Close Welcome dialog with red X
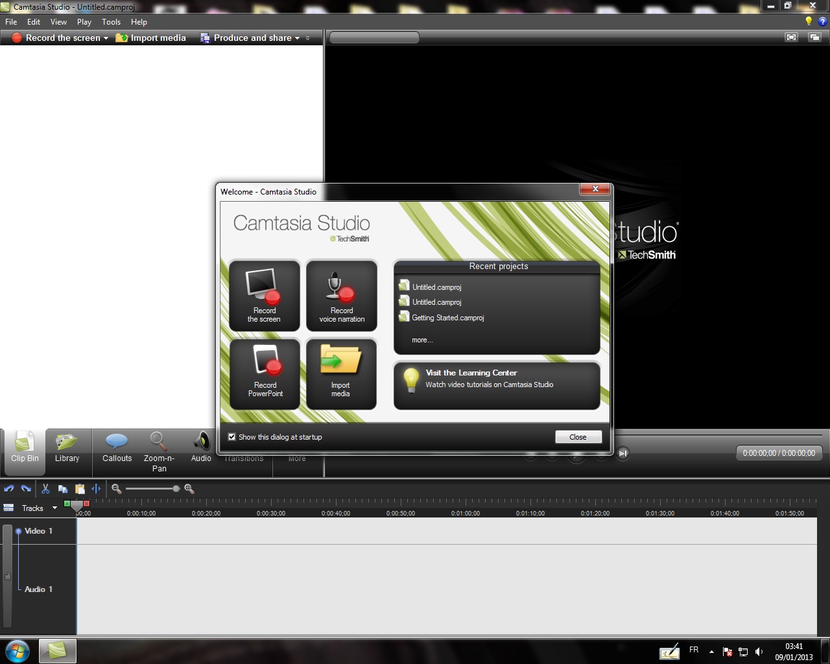The height and width of the screenshot is (664, 830). coord(595,189)
